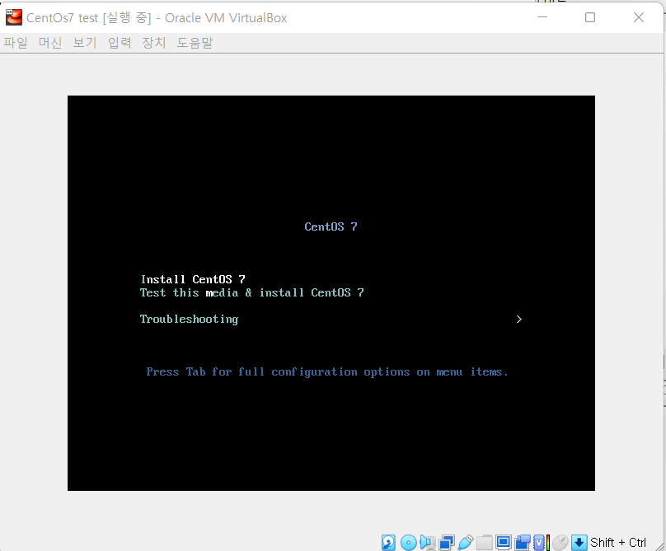666x551 pixels.
Task: Click the optical disc status icon
Action: point(409,543)
